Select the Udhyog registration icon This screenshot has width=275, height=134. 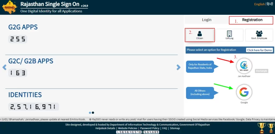click(x=229, y=35)
